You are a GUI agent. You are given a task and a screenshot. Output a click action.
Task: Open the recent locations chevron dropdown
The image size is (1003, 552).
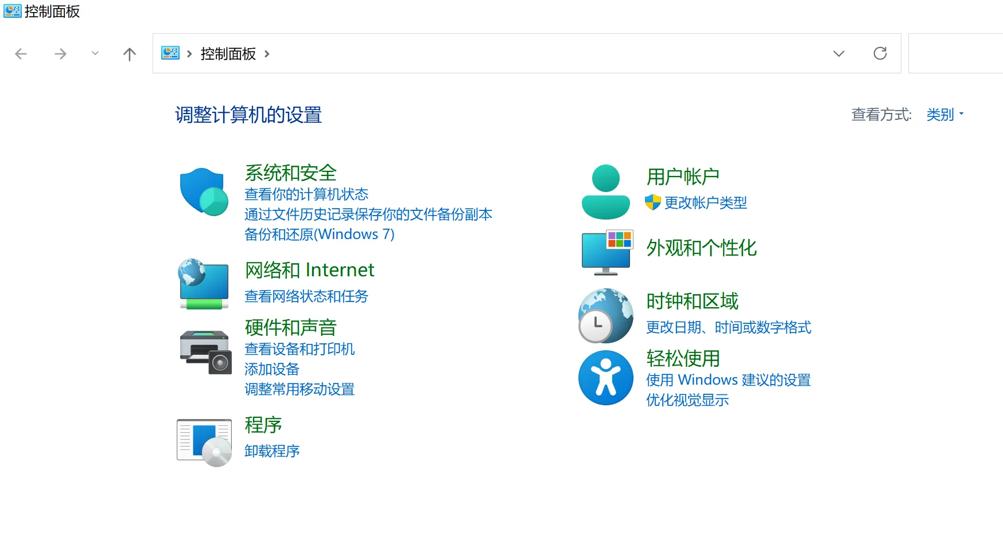[95, 53]
